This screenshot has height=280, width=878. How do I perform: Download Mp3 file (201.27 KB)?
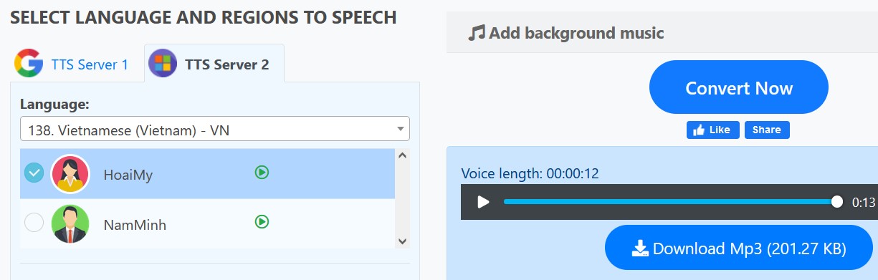click(x=739, y=248)
